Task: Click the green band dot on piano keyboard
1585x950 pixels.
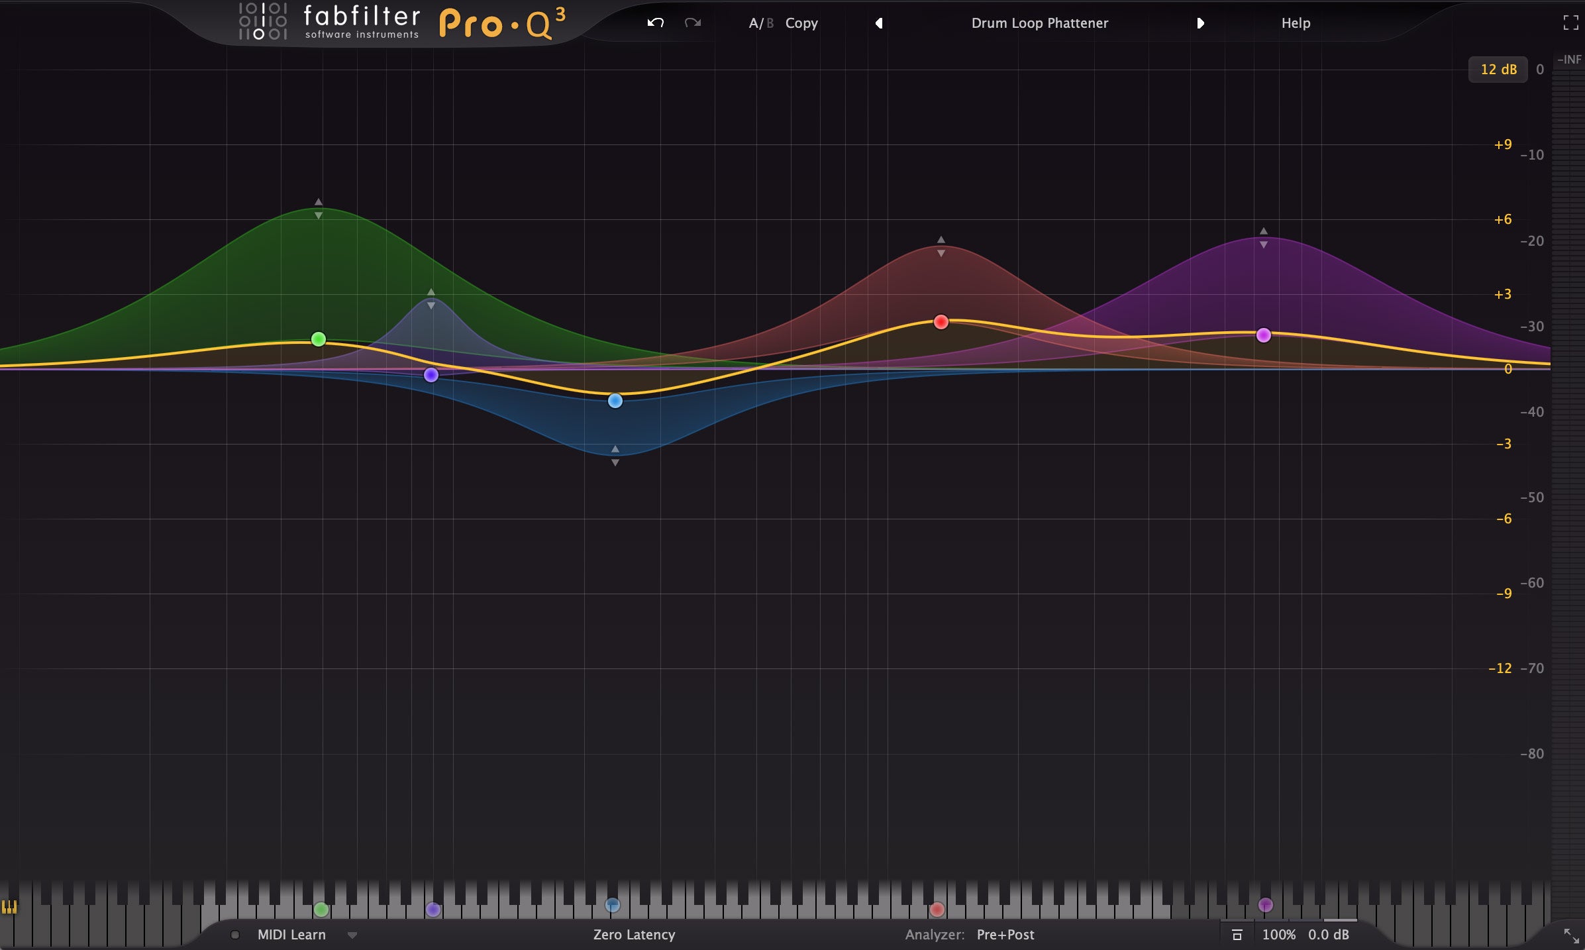Action: point(321,910)
